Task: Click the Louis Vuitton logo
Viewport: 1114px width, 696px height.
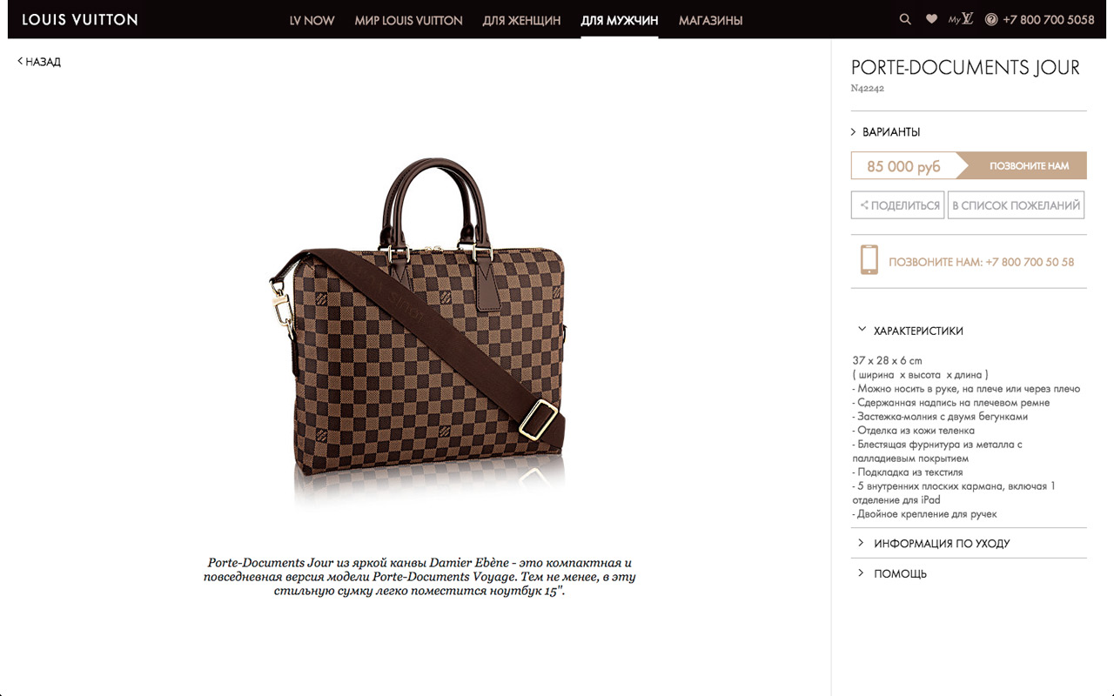Action: [x=80, y=19]
